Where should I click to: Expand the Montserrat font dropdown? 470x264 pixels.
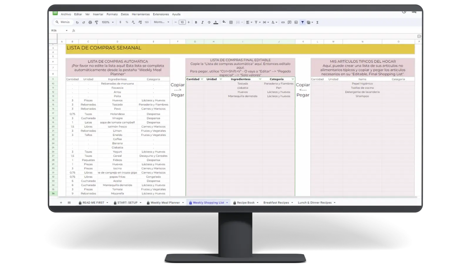pyautogui.click(x=162, y=22)
